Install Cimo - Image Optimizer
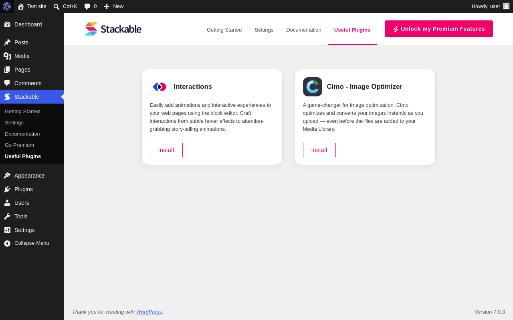Screen dimensions: 513x320 coord(319,150)
